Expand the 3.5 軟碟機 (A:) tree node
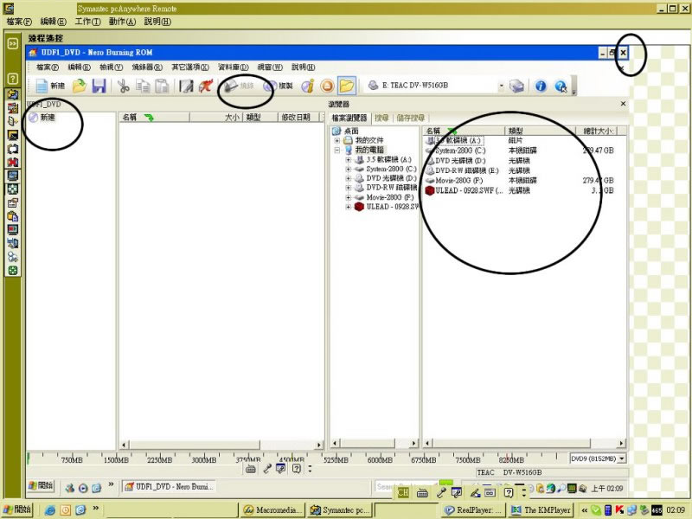Viewport: 692px width, 519px height. pyautogui.click(x=349, y=160)
